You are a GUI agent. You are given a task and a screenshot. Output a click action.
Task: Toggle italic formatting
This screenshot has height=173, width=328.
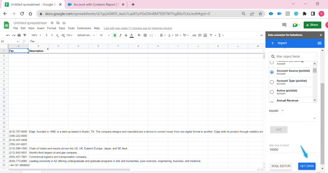(120, 35)
